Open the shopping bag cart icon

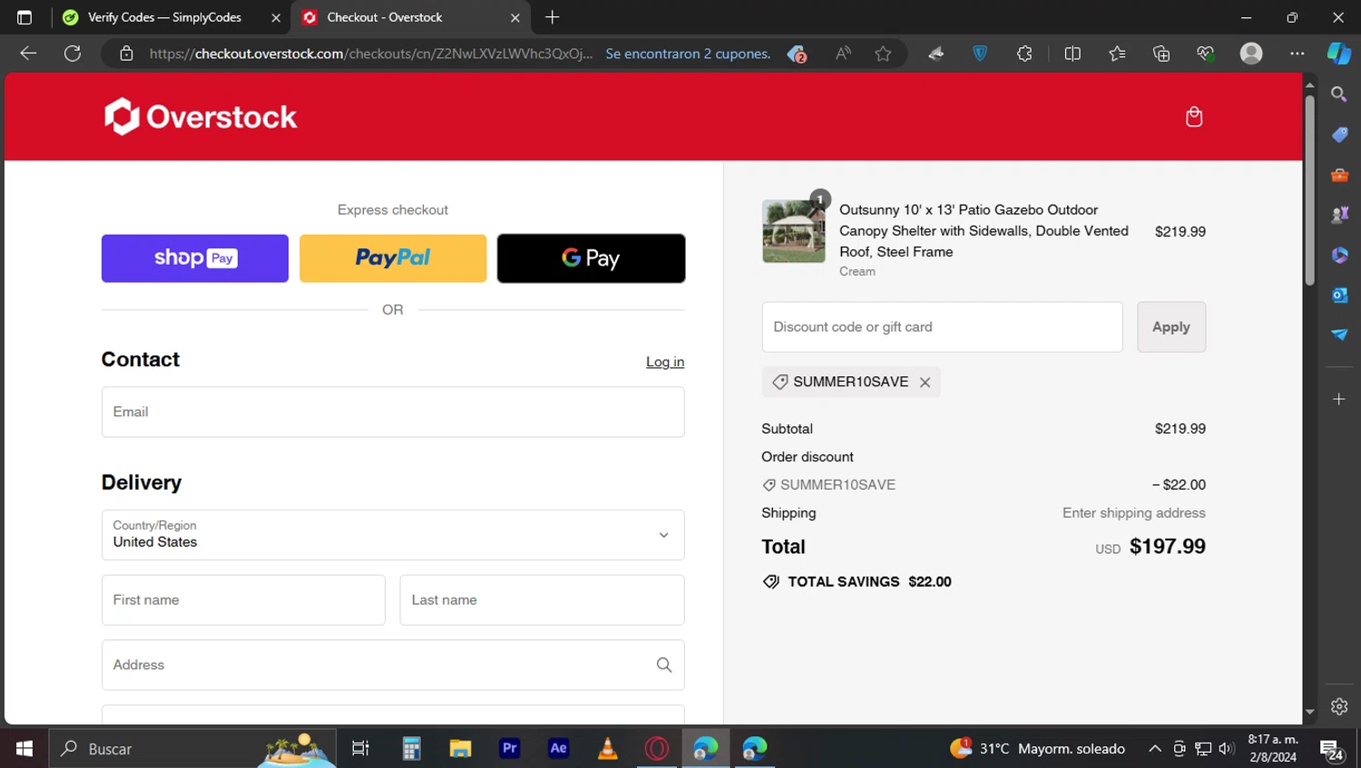(x=1194, y=116)
